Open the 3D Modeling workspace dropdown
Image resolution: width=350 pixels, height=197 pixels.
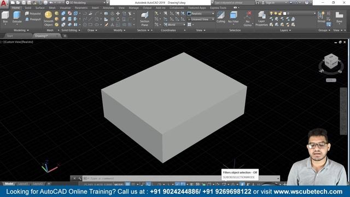pos(86,3)
